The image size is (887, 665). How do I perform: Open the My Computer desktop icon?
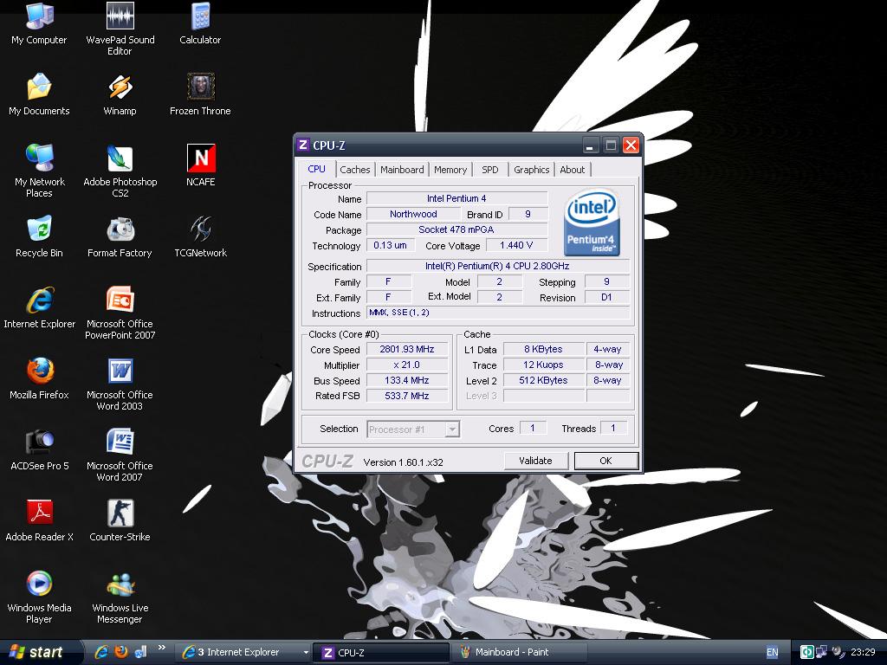39,23
